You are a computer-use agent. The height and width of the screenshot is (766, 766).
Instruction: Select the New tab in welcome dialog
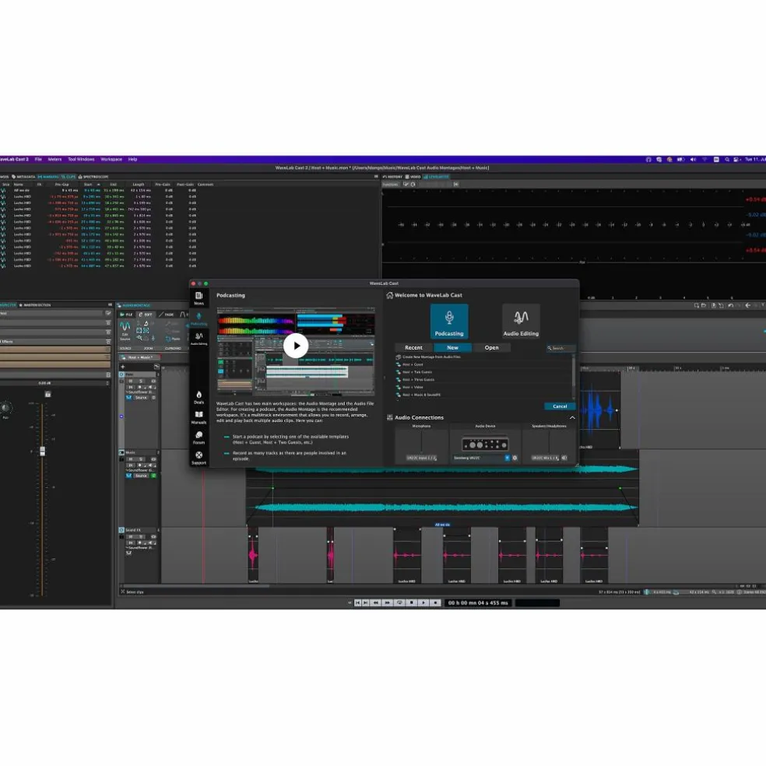(x=452, y=347)
